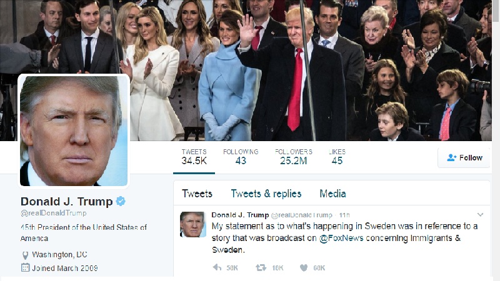The width and height of the screenshot is (500, 281).
Task: Select the Media tab
Action: pyautogui.click(x=332, y=194)
